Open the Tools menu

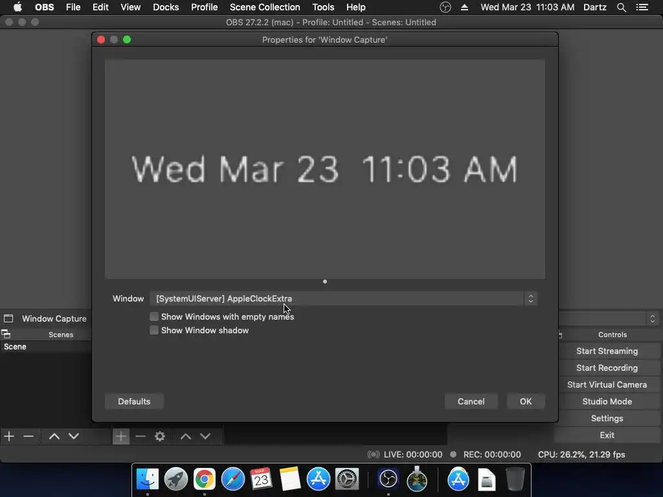pos(323,7)
